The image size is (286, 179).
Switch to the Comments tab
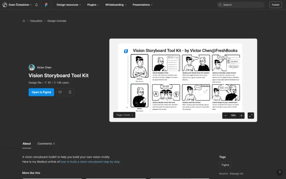[x=46, y=144]
